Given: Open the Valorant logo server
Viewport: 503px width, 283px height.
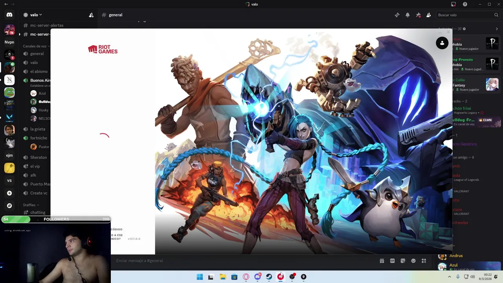Looking at the screenshot, I should pos(9,117).
